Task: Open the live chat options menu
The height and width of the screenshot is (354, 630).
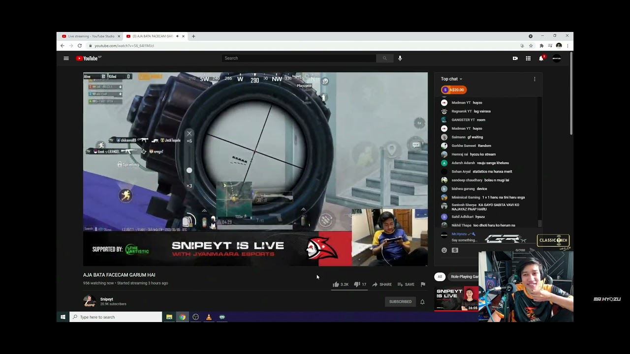Action: 535,79
